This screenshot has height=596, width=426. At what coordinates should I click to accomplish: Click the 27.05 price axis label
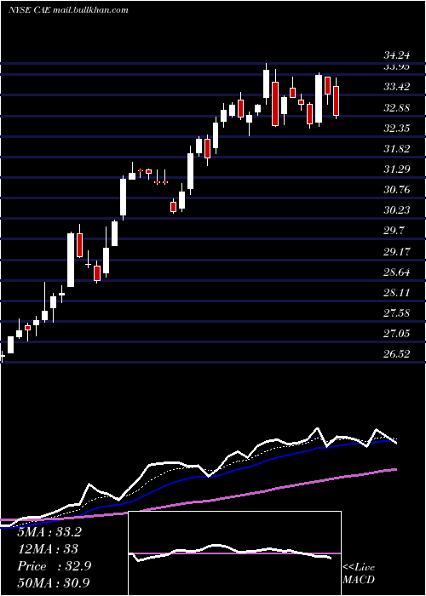click(x=397, y=334)
